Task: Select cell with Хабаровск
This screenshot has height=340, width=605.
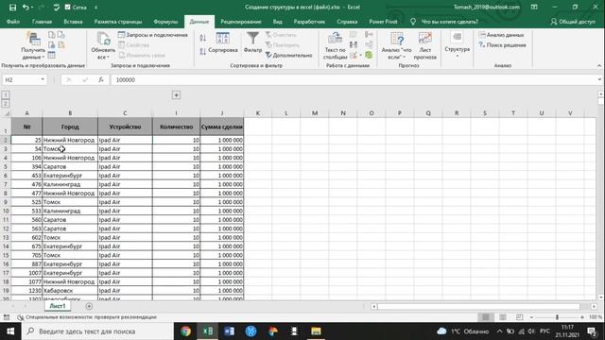Action: 70,290
